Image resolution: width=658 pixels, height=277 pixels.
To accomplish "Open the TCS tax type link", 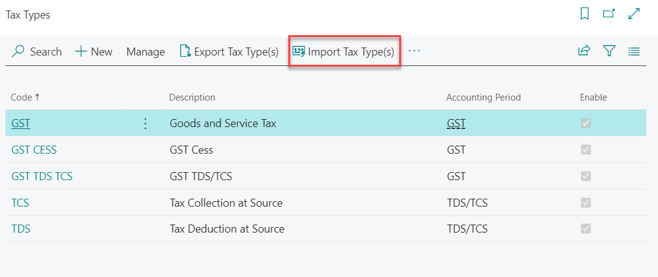I will pos(20,202).
